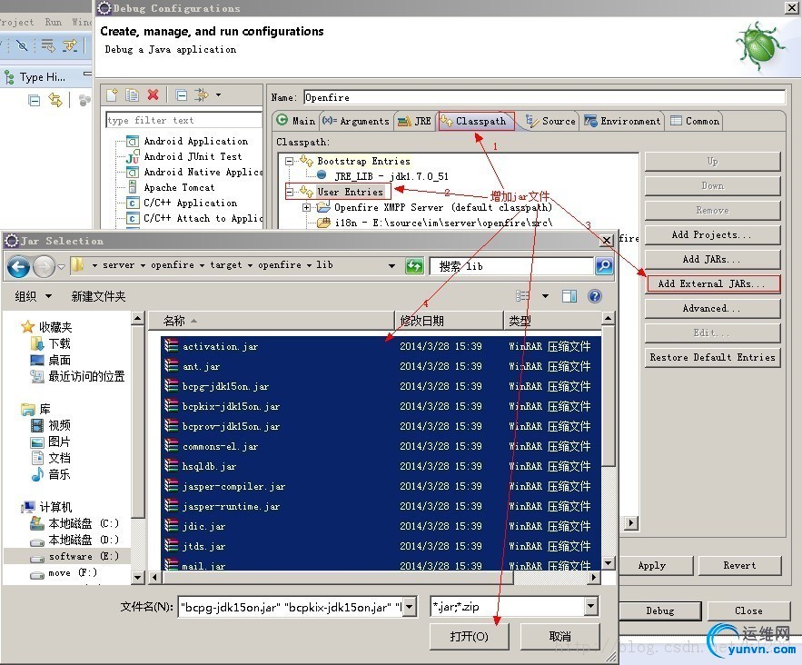Screen dimensions: 802x665
Task: Click the Debug button
Action: coord(659,610)
